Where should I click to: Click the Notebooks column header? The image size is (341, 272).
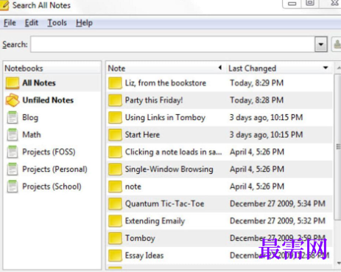52,68
